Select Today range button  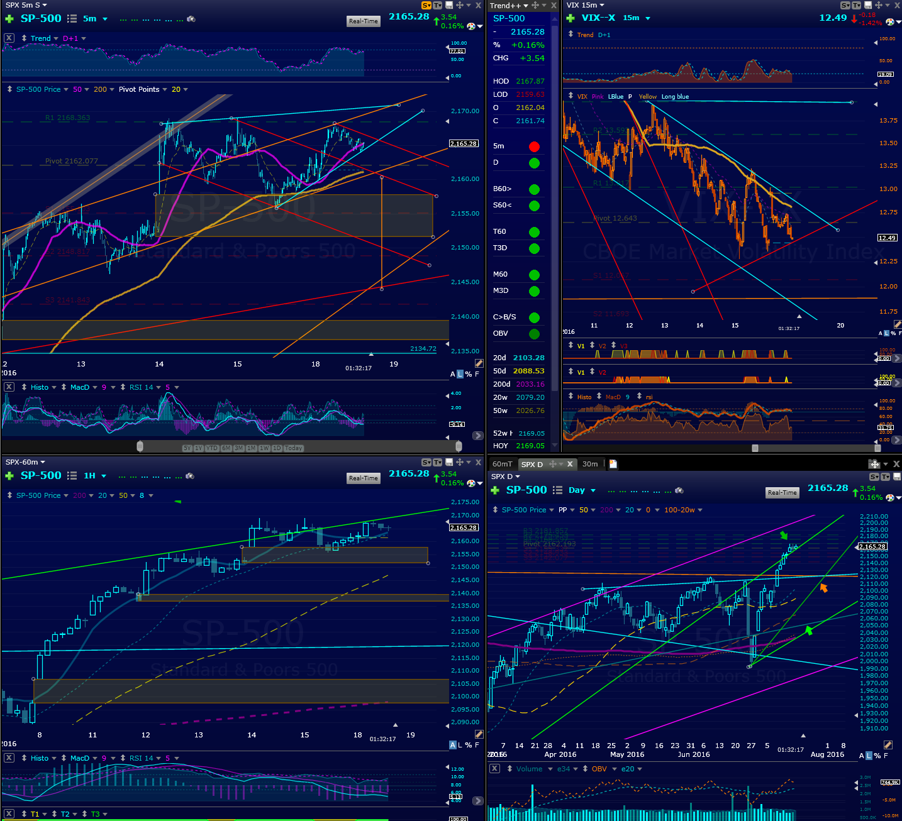point(294,448)
